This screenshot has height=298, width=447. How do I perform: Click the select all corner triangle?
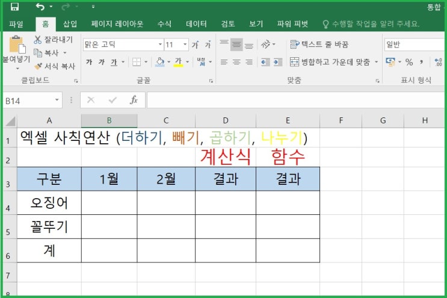10,121
